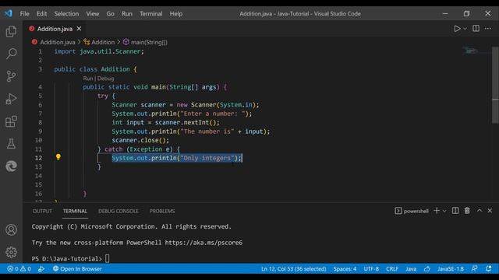Click the Run code lens link
The width and height of the screenshot is (499, 280).
[x=88, y=79]
